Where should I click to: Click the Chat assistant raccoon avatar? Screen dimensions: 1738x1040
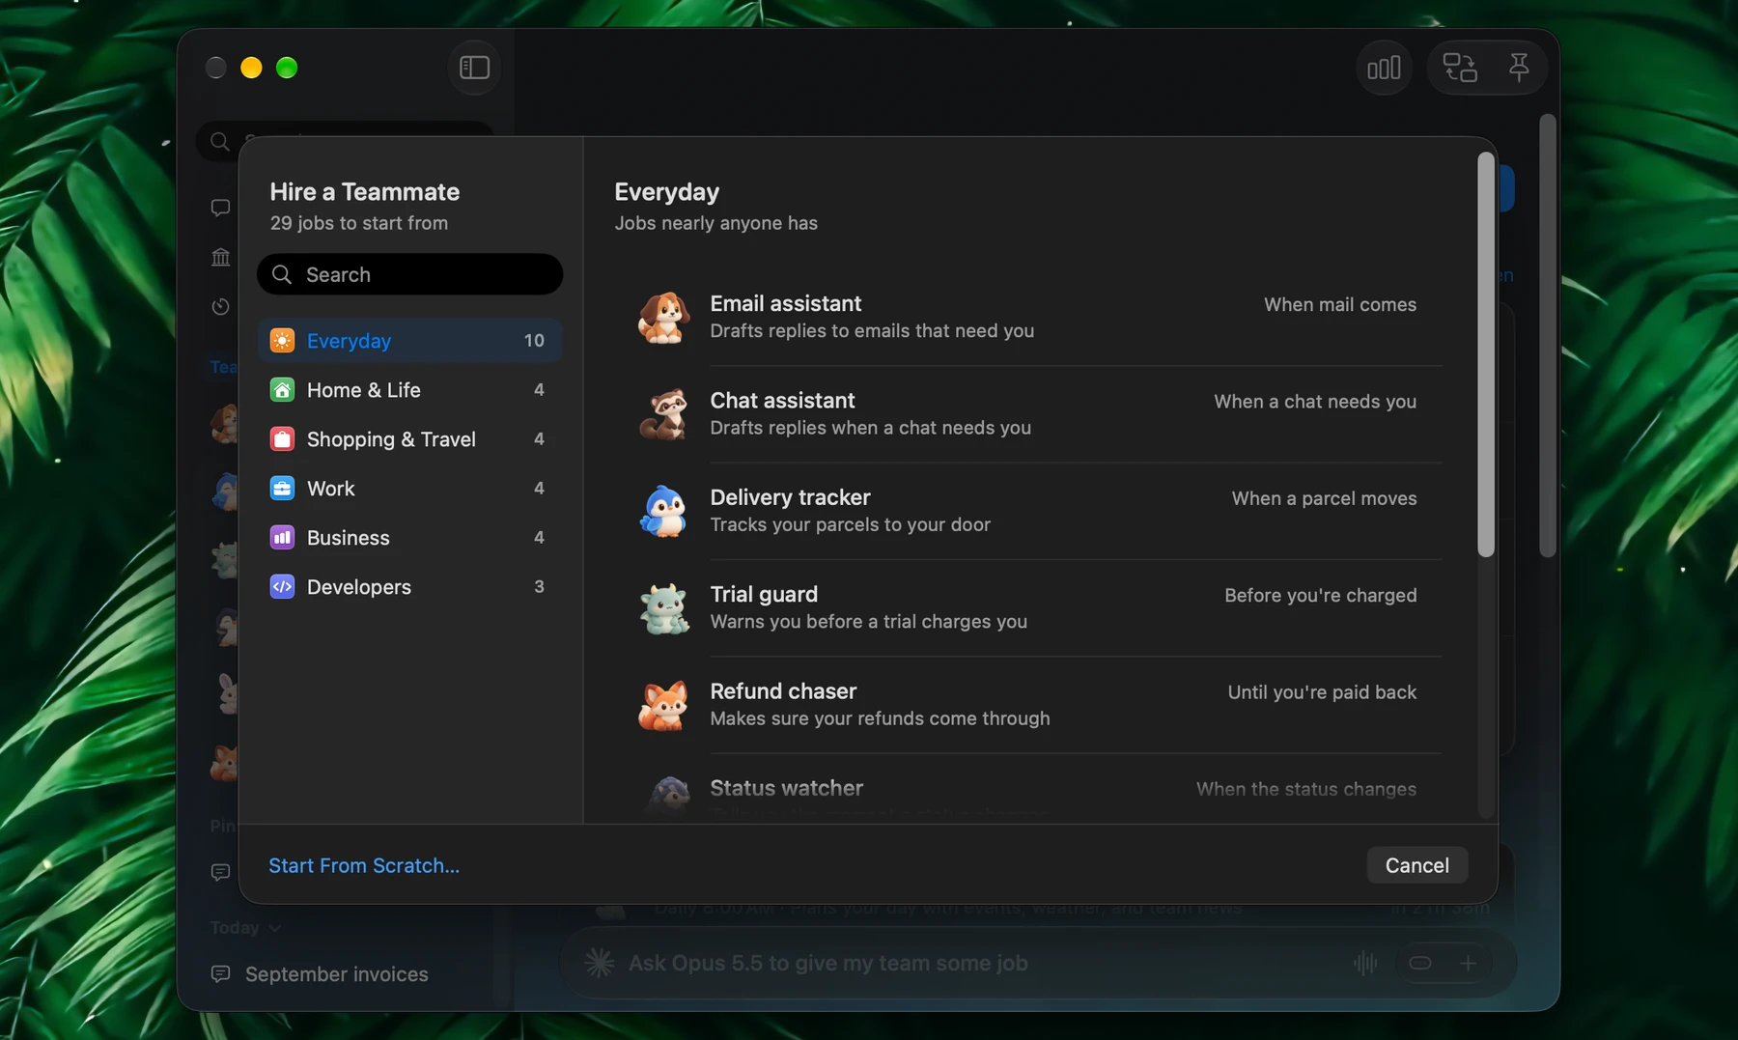click(663, 414)
